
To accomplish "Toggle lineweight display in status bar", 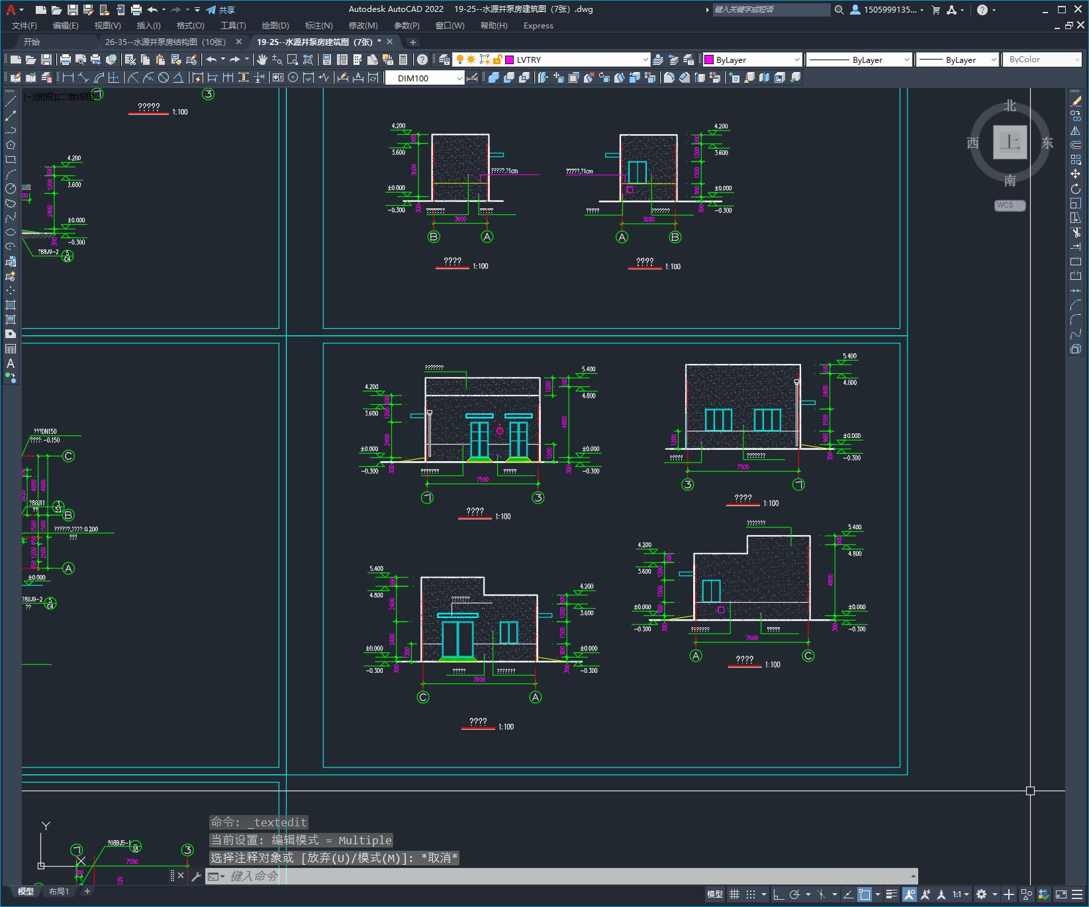I will pyautogui.click(x=892, y=894).
